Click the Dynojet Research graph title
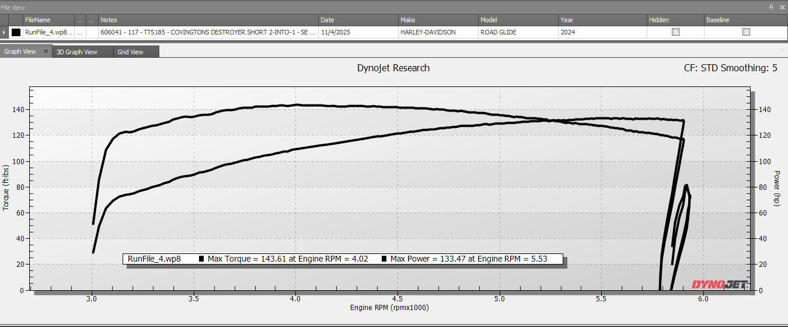788x327 pixels. tap(393, 68)
